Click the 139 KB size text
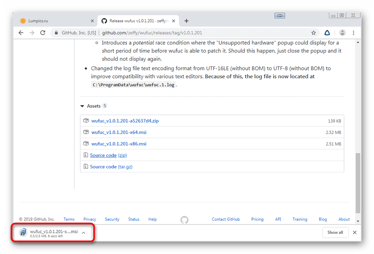Image resolution: width=374 pixels, height=254 pixels. click(x=334, y=121)
